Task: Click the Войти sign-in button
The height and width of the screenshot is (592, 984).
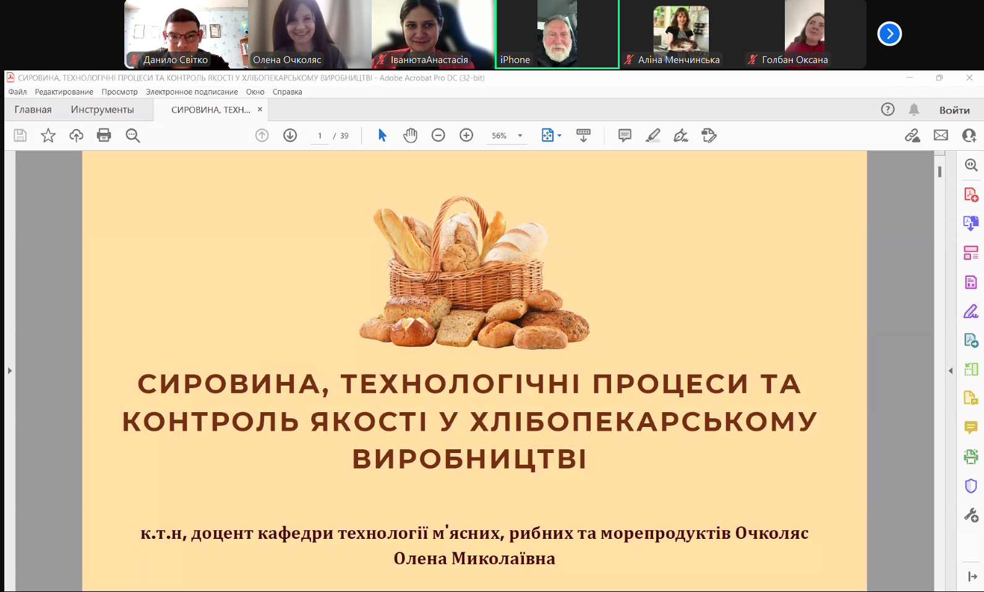Action: click(954, 110)
